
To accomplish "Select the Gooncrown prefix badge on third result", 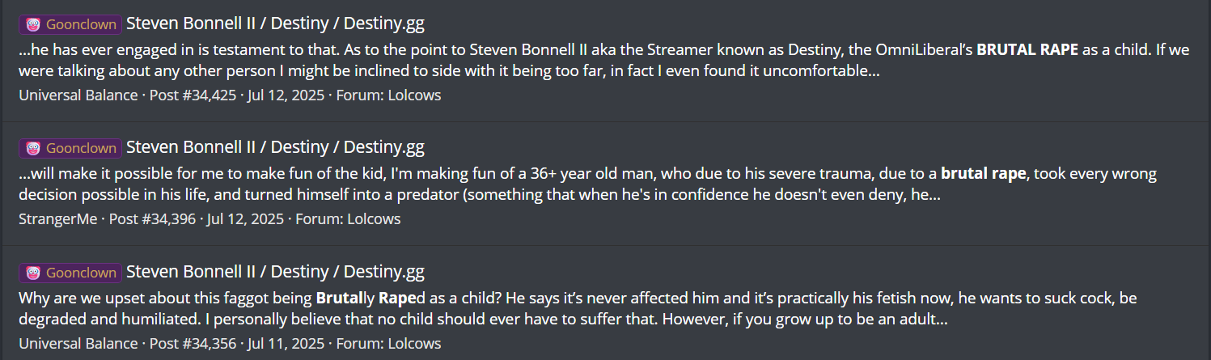I will 70,273.
